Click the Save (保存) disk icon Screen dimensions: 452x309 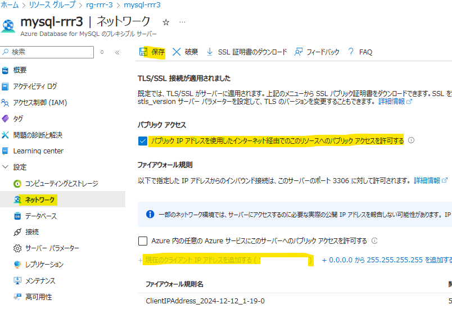click(x=143, y=52)
